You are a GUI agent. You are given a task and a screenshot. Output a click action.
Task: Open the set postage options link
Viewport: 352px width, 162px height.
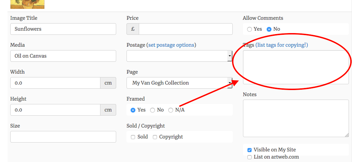coord(171,45)
